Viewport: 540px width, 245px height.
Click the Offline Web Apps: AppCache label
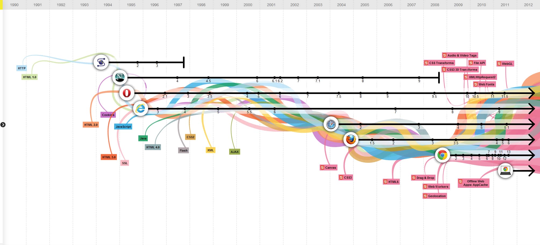(474, 183)
